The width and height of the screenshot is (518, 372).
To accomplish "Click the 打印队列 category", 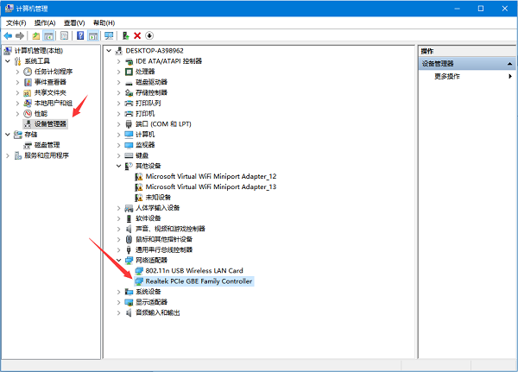I will click(x=148, y=103).
